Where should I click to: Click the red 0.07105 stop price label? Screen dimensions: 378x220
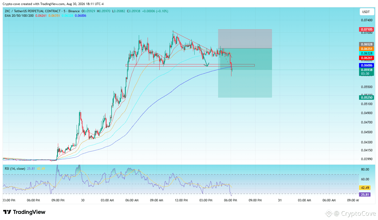point(366,29)
